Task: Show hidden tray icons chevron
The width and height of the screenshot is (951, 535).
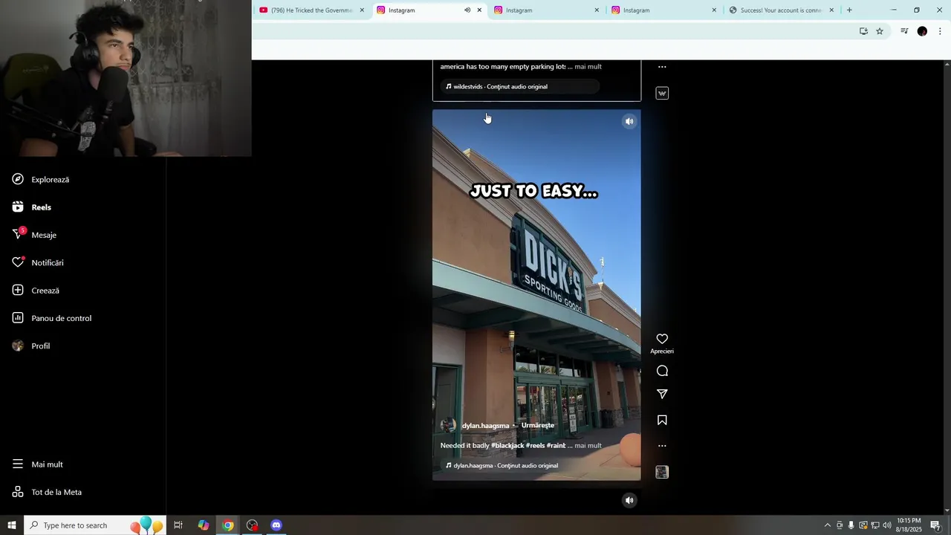Action: (828, 525)
